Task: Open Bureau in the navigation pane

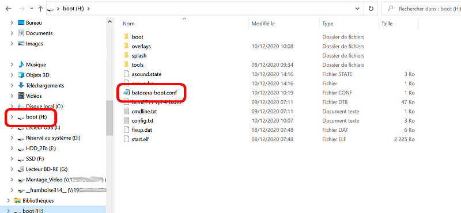Action: (x=34, y=22)
